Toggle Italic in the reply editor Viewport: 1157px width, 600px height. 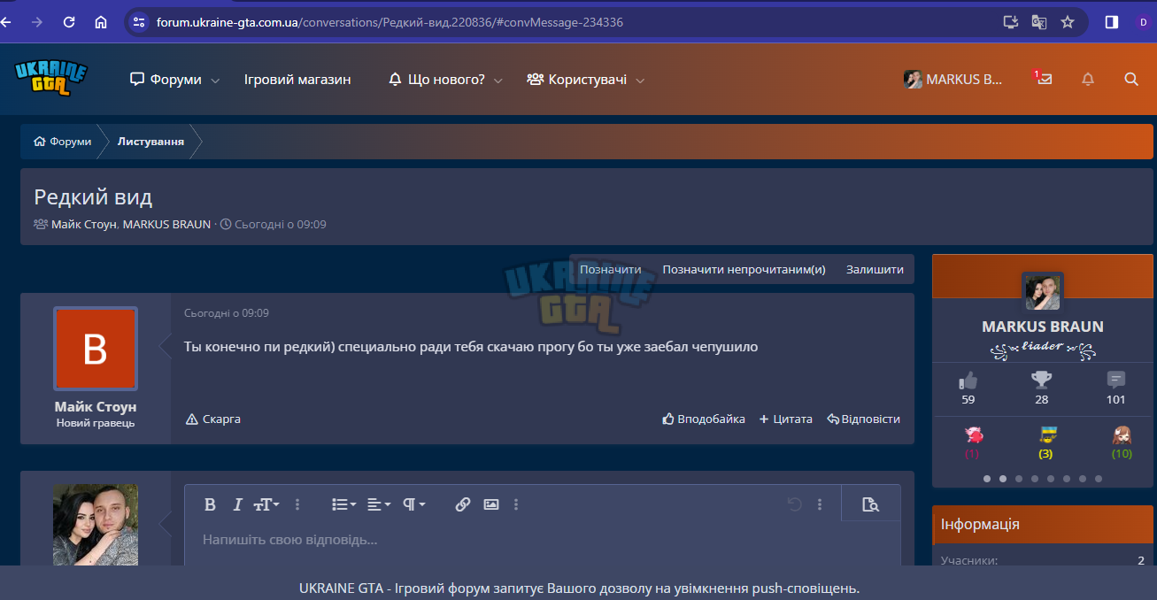pyautogui.click(x=237, y=504)
